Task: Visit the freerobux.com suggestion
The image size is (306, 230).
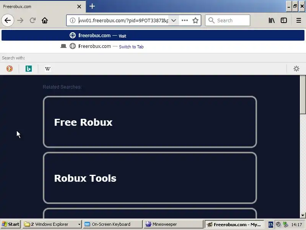Action: [153, 35]
